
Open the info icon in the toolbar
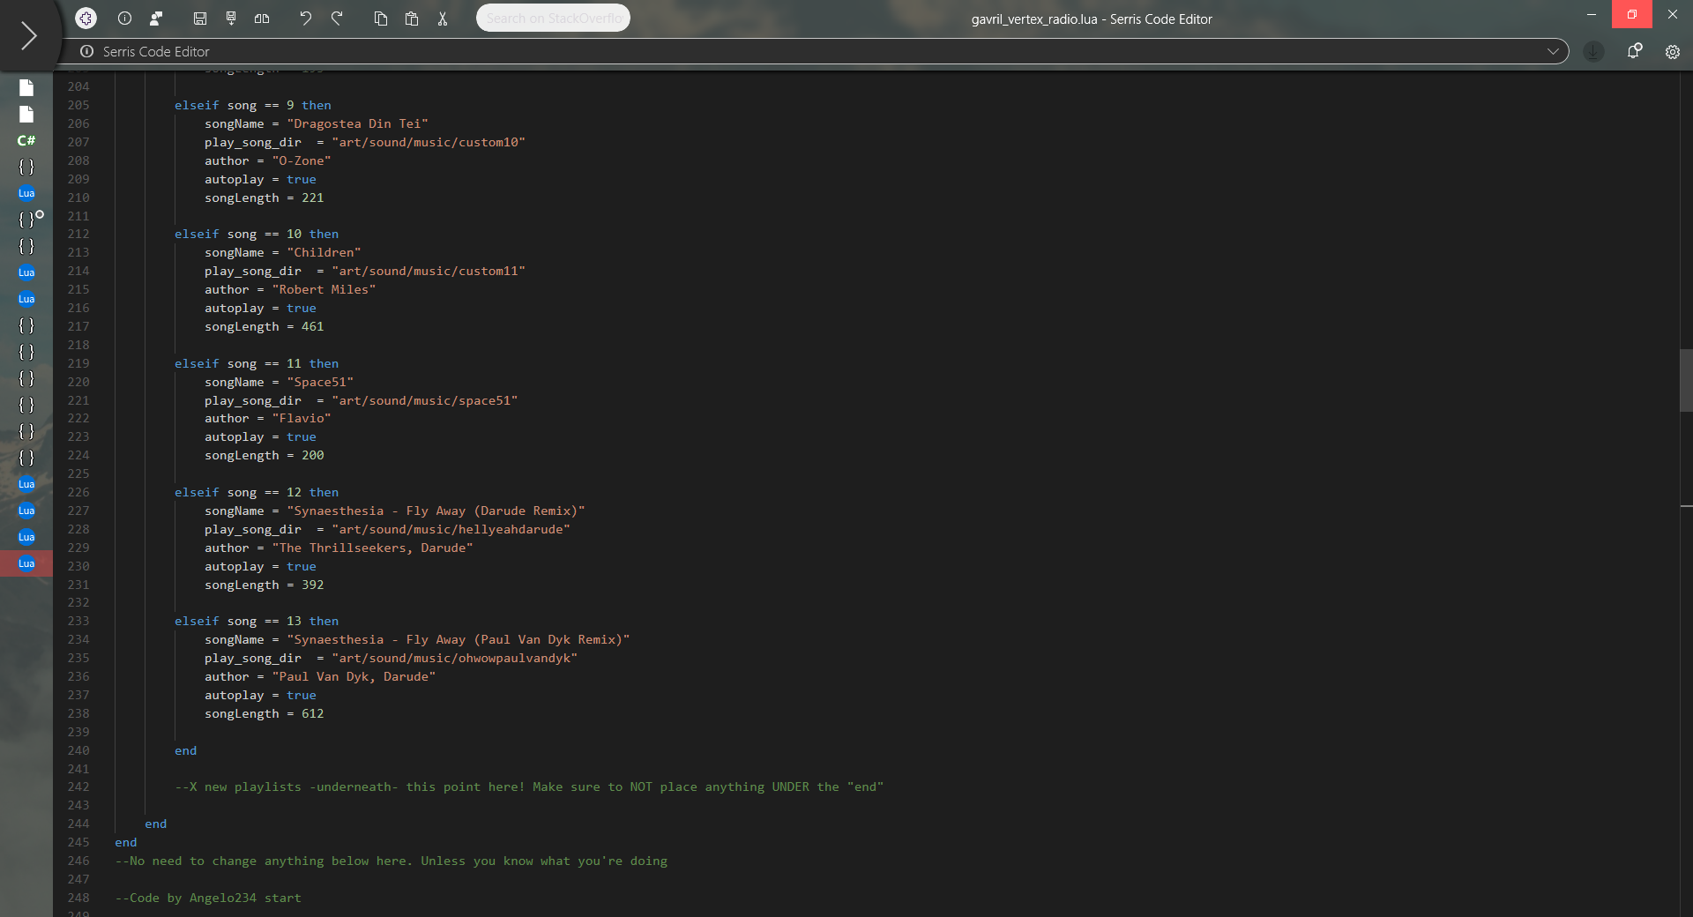tap(125, 18)
